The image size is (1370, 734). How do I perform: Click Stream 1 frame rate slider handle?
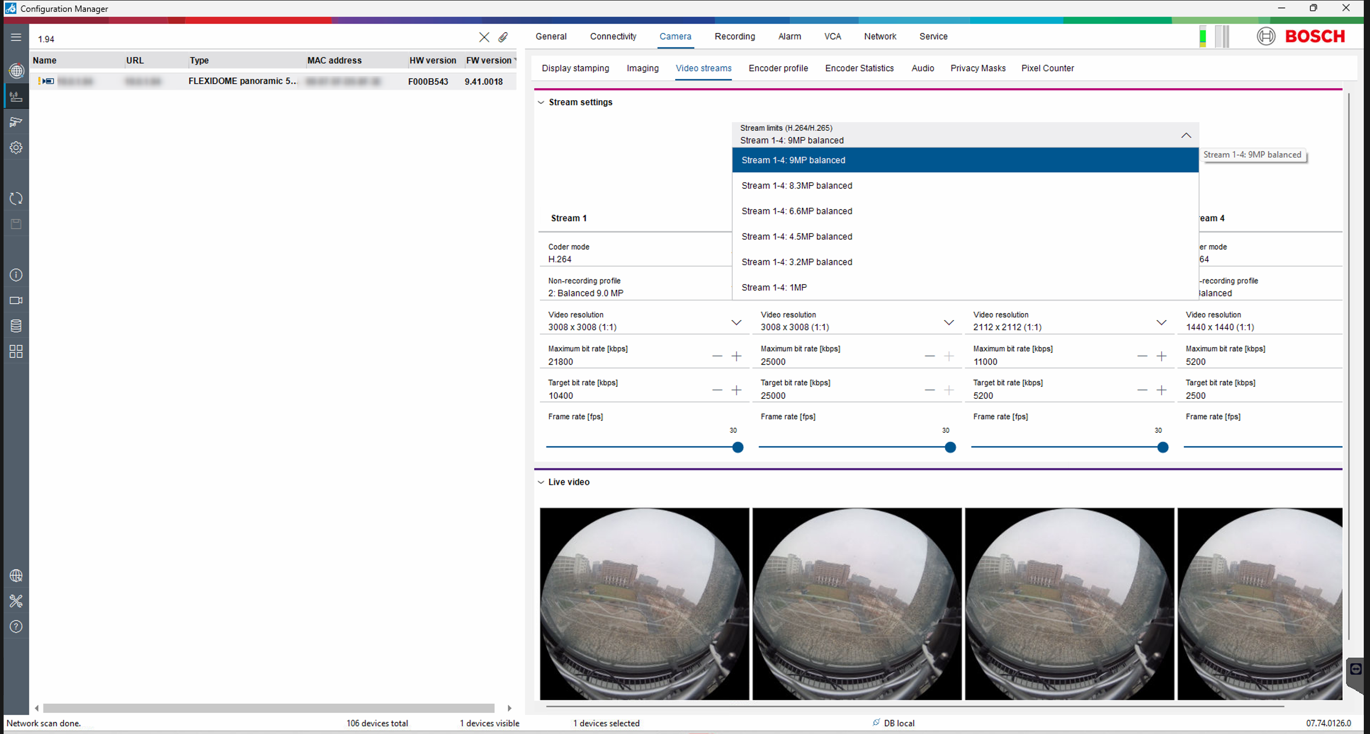pos(738,447)
